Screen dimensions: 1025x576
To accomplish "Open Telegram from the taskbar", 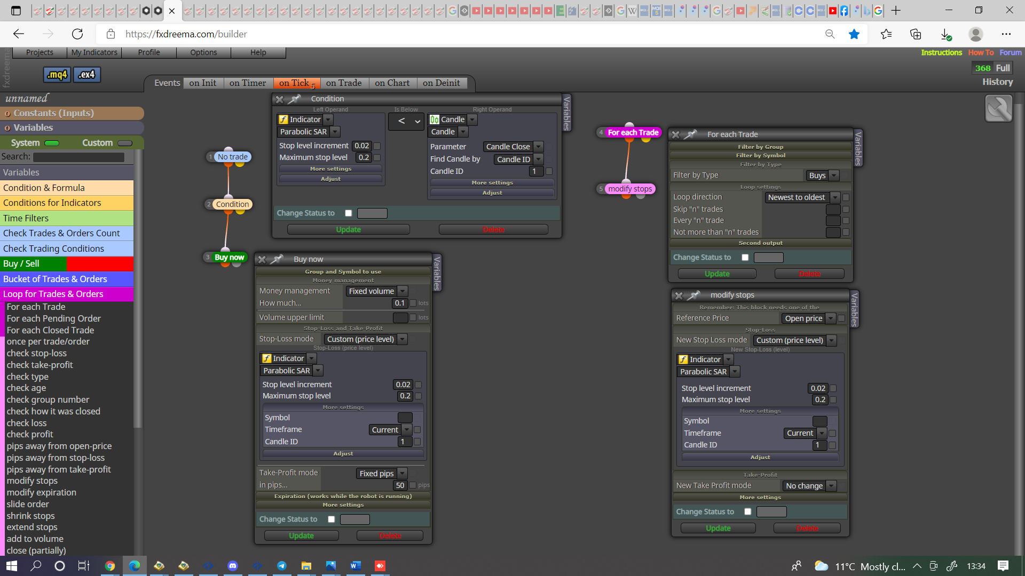I will tap(282, 566).
